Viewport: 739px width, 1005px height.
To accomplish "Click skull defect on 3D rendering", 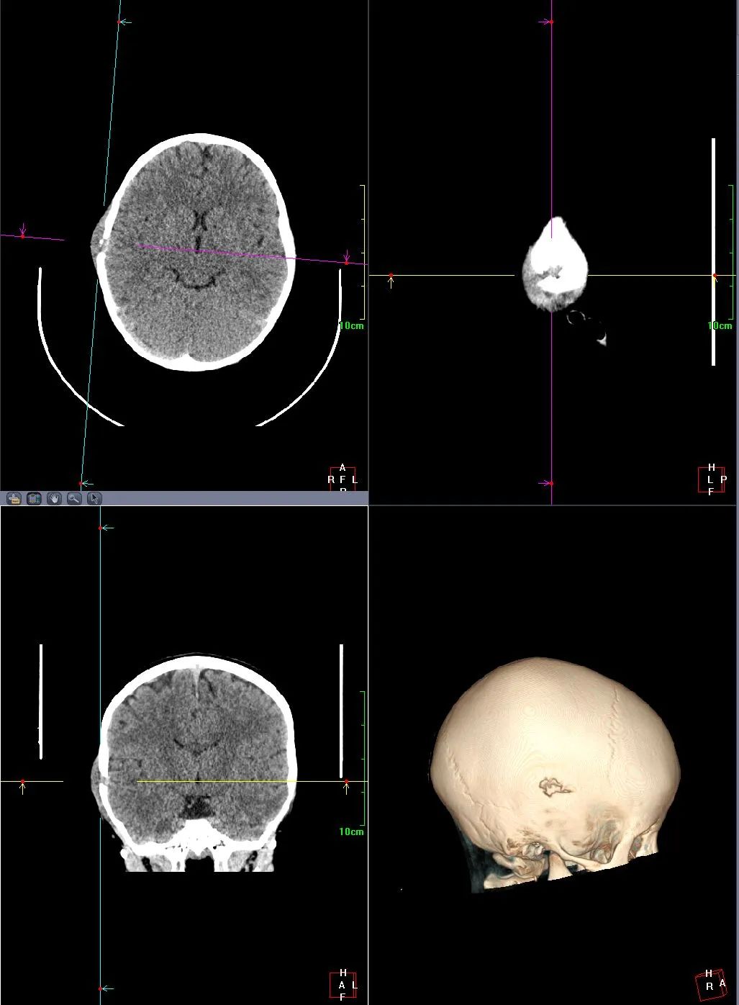I will tap(555, 788).
